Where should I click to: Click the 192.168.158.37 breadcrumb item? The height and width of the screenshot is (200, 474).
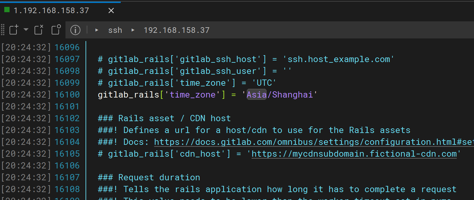[x=177, y=30]
